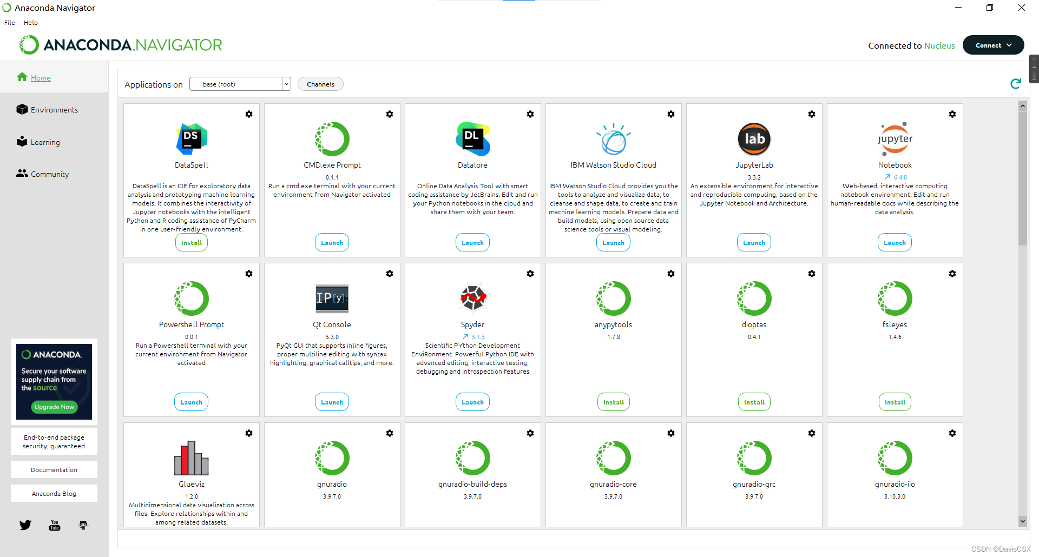Click Notebook update version 6.4.8
Screen dimensions: 1039x557
point(896,177)
